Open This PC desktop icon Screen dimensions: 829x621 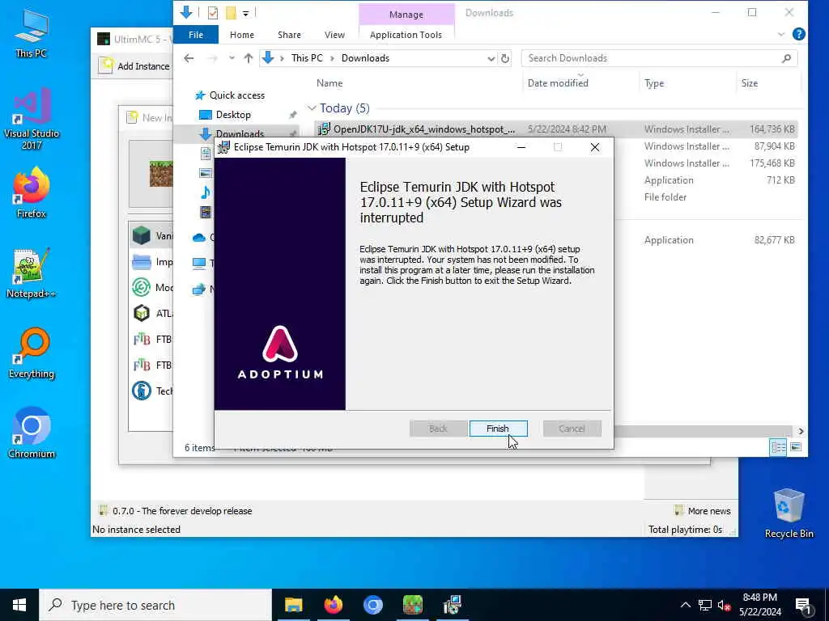pos(32,33)
